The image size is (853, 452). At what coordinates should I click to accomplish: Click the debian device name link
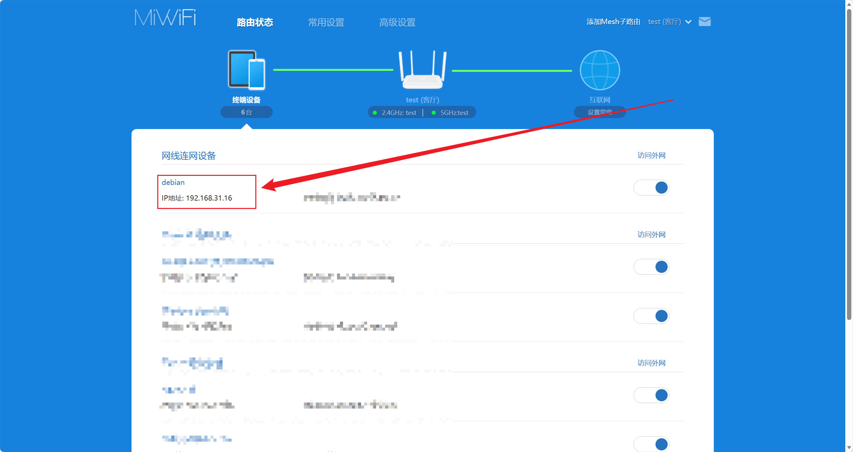pos(173,183)
